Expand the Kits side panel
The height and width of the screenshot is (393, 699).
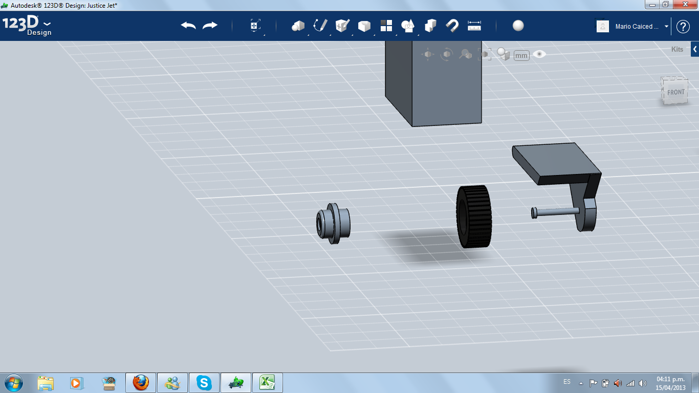pyautogui.click(x=695, y=50)
